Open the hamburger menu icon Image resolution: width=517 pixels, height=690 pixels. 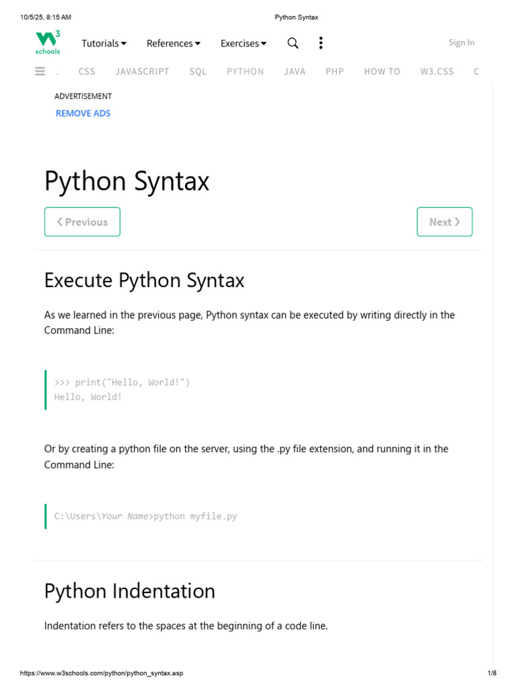click(40, 71)
